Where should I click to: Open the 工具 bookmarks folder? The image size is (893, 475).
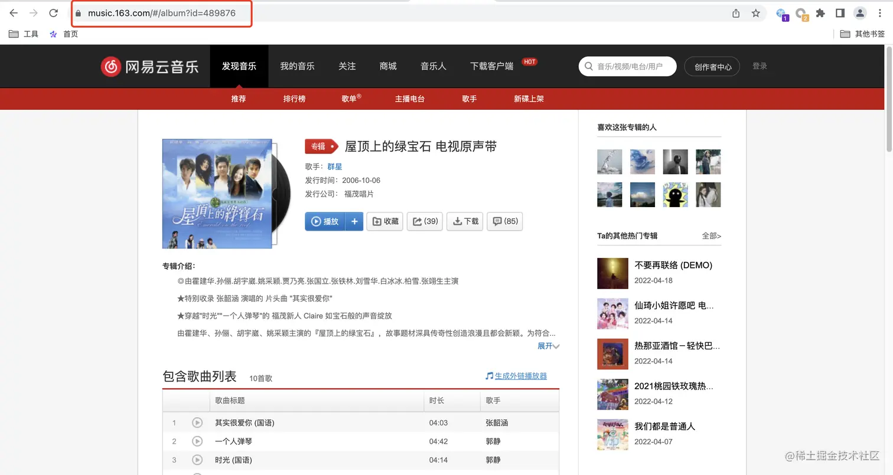coord(24,34)
